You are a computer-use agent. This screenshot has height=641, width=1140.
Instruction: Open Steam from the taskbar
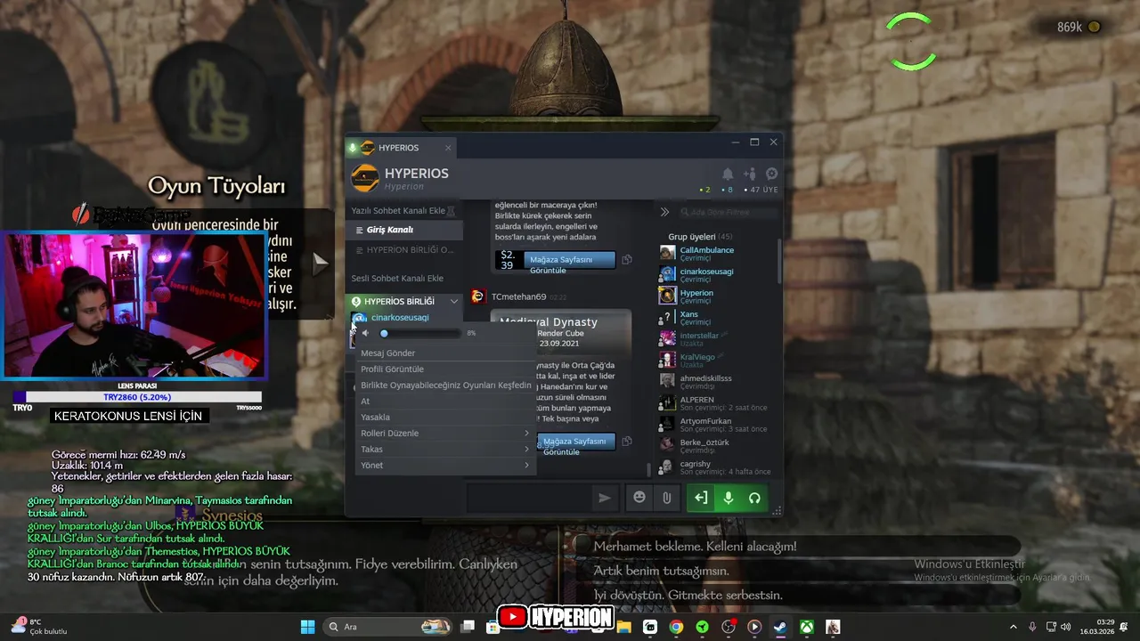[779, 627]
